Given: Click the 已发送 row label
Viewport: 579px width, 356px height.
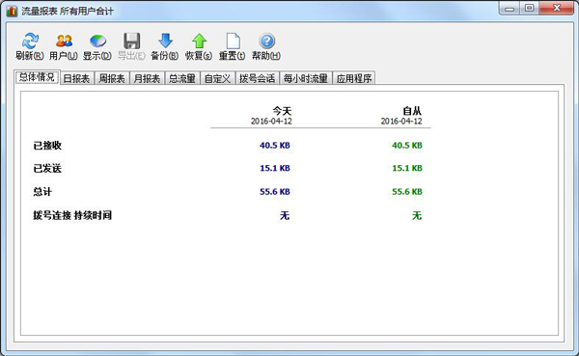Looking at the screenshot, I should [x=47, y=169].
